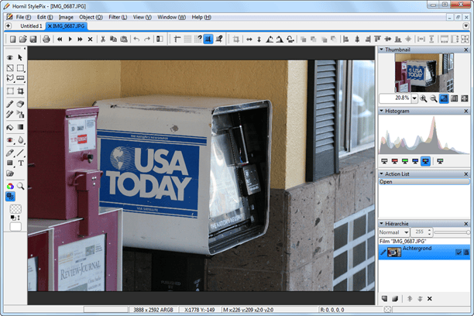The height and width of the screenshot is (316, 474).
Task: Collapse the Hiërarchie panel
Action: tap(382, 224)
